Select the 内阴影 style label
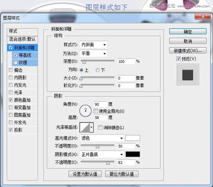Viewport: 213px width, 187px height. pyautogui.click(x=20, y=78)
